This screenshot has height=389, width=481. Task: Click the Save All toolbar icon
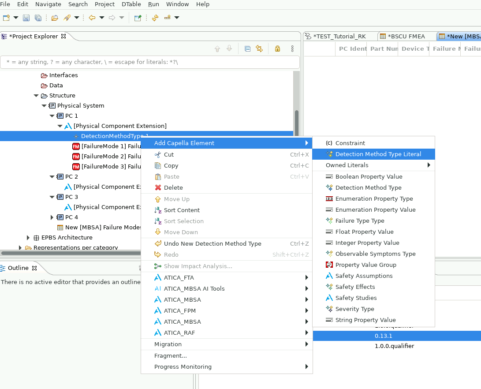(x=38, y=18)
